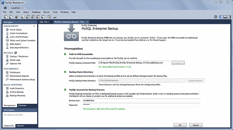Open Startup / Shutdown

pyautogui.click(x=19, y=56)
